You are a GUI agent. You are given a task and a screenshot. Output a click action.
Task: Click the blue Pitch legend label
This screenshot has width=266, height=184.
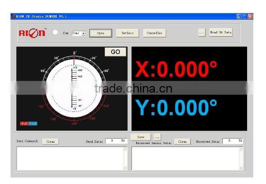[33, 123]
